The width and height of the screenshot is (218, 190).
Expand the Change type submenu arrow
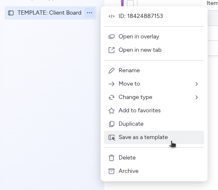(197, 97)
